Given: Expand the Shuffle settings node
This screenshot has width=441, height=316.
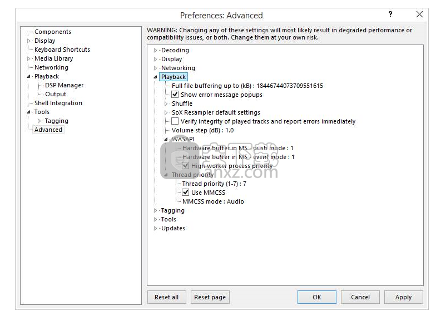Looking at the screenshot, I should pos(166,103).
